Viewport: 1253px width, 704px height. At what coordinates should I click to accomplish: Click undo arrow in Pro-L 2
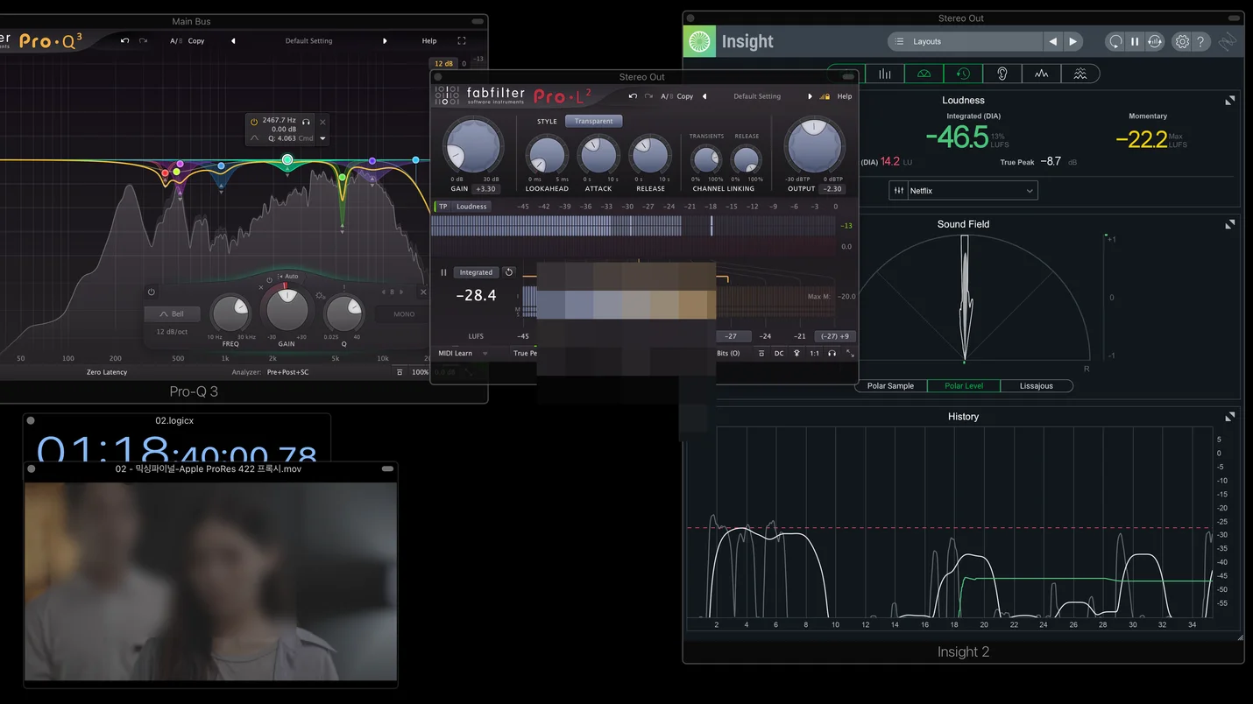(633, 96)
